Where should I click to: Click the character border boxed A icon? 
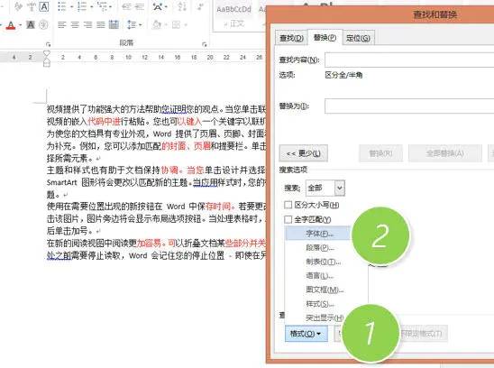pos(44,6)
